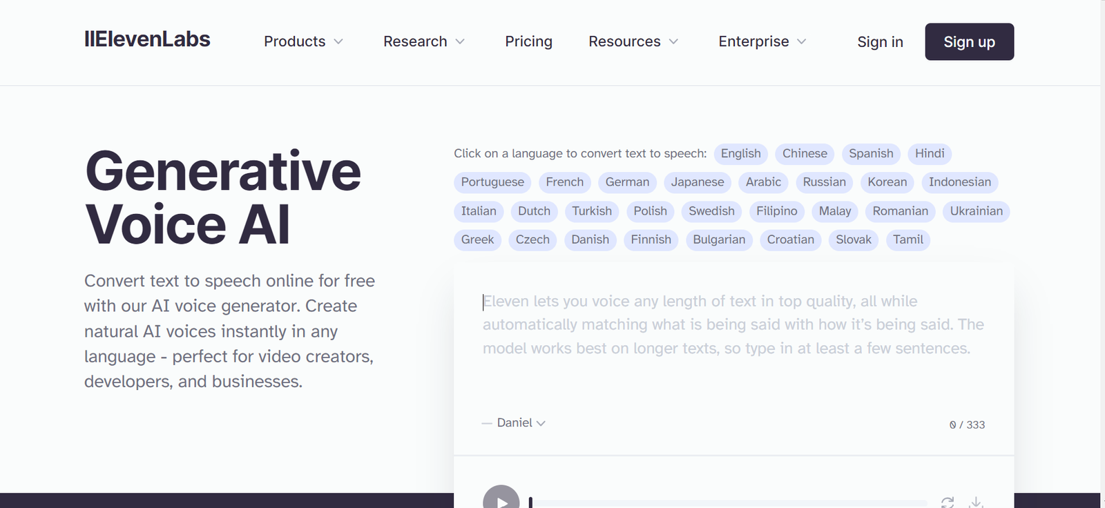Select Malay language option
1105x508 pixels.
835,211
